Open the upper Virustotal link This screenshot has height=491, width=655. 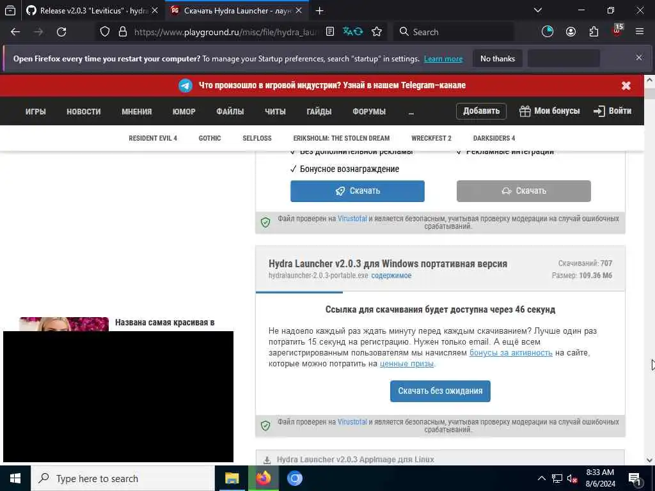point(352,219)
